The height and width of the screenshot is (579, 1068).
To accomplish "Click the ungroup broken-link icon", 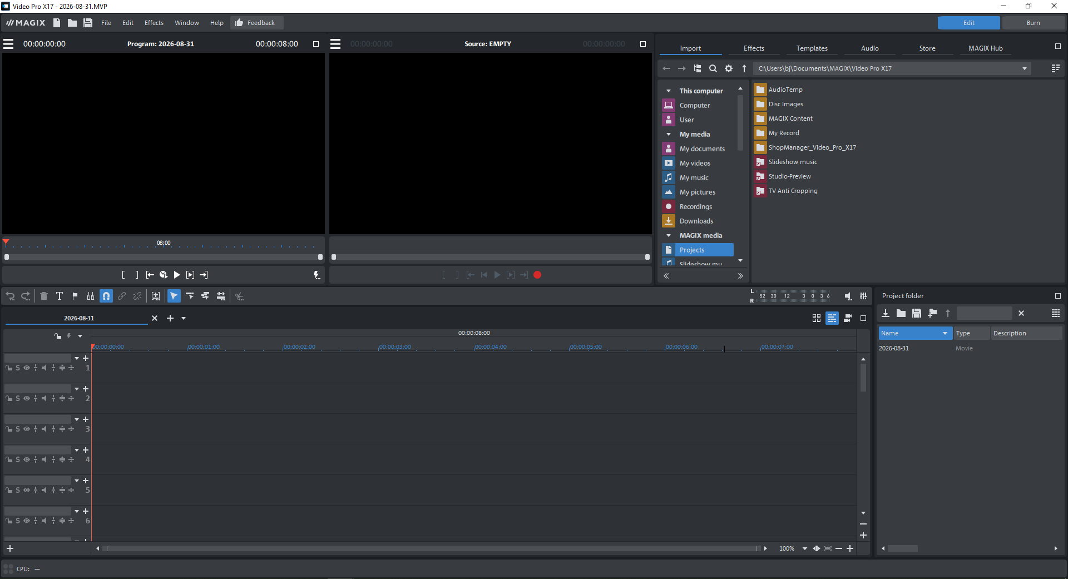I will (x=137, y=296).
